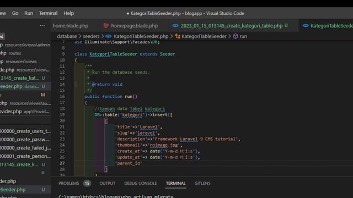Open the GitLens panel tab

coord(202,183)
